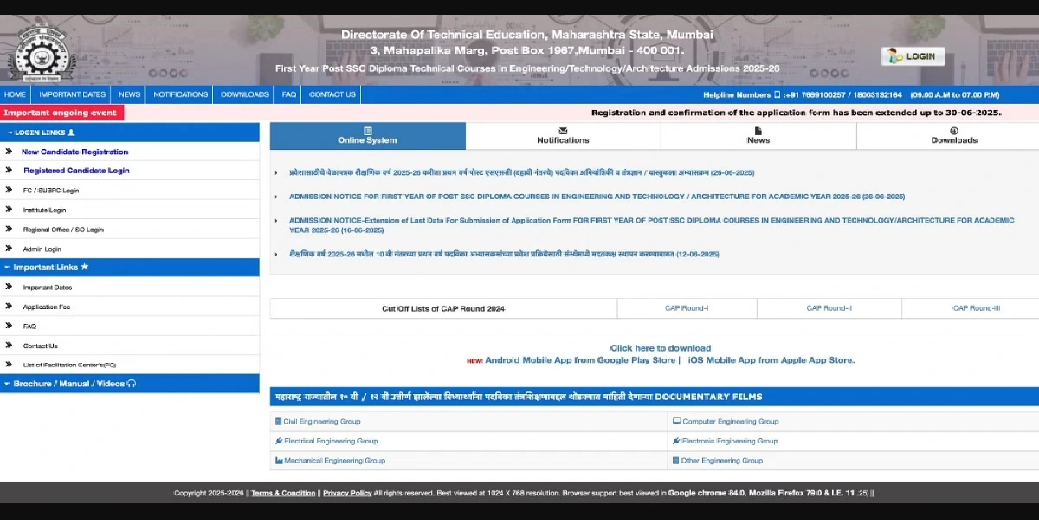Click the Important ongoing event label
Screen dimensions: 1039x524
[61, 113]
